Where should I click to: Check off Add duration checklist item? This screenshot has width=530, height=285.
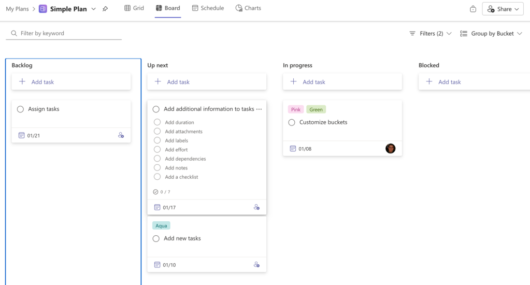[157, 122]
